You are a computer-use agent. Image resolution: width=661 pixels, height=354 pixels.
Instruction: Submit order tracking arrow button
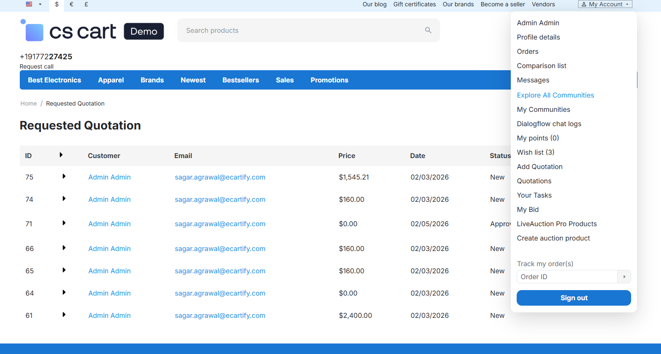tap(624, 277)
